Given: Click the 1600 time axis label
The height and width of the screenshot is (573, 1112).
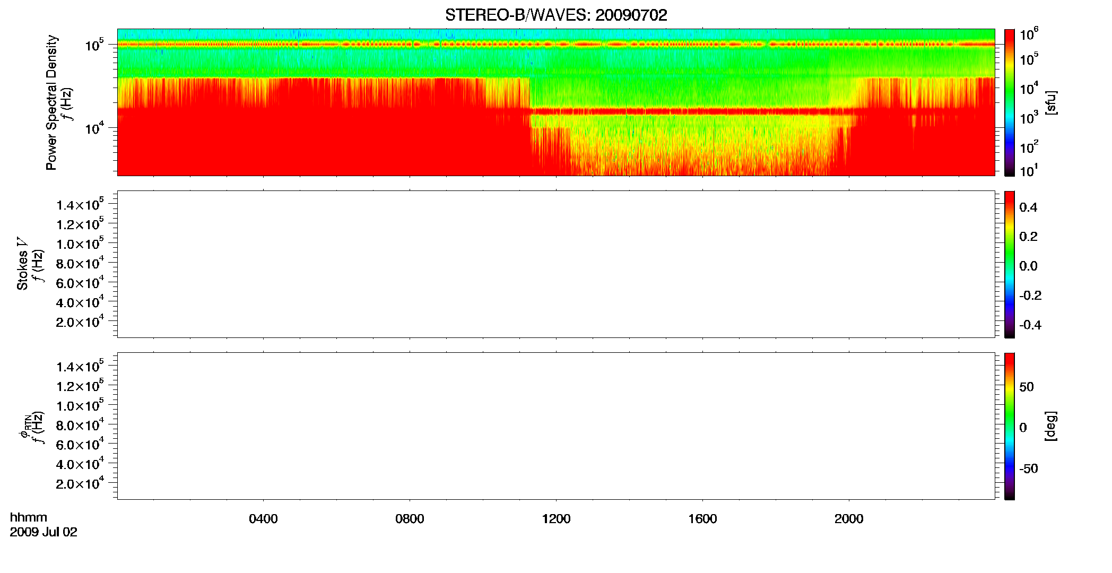Looking at the screenshot, I should (x=702, y=519).
